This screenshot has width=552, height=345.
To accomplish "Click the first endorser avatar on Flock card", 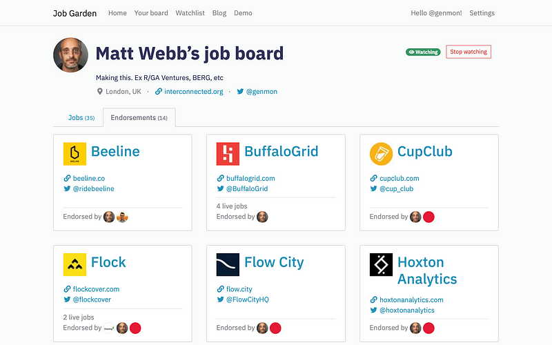I will (109, 328).
